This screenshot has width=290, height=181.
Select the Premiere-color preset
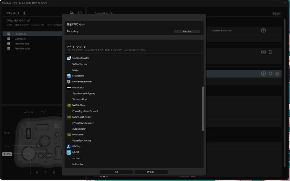coord(22,49)
